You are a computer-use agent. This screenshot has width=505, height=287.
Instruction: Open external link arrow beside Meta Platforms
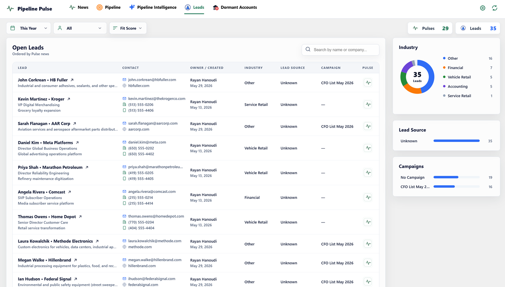coord(77,142)
